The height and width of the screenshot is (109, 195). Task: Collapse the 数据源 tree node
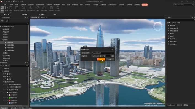point(2,29)
